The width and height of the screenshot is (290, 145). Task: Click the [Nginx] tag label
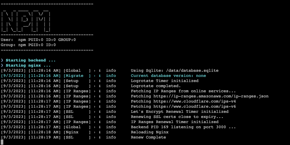coord(77,132)
